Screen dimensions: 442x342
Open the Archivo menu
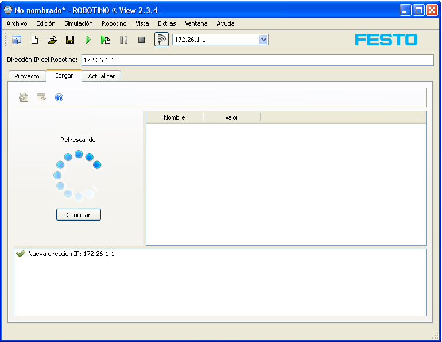click(x=17, y=23)
